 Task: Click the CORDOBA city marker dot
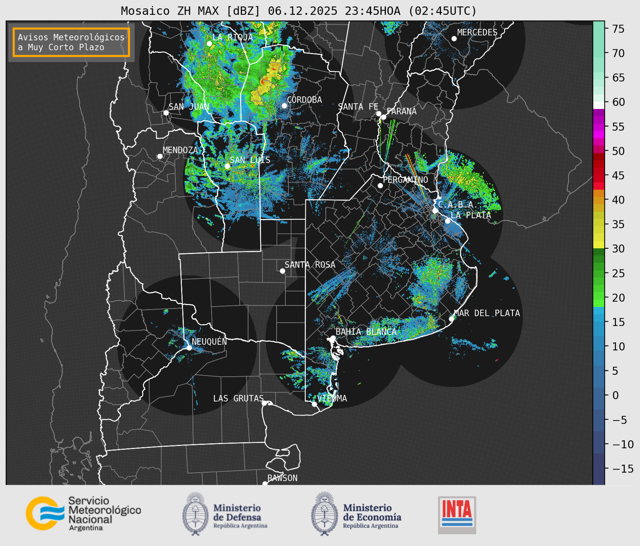coord(284,106)
